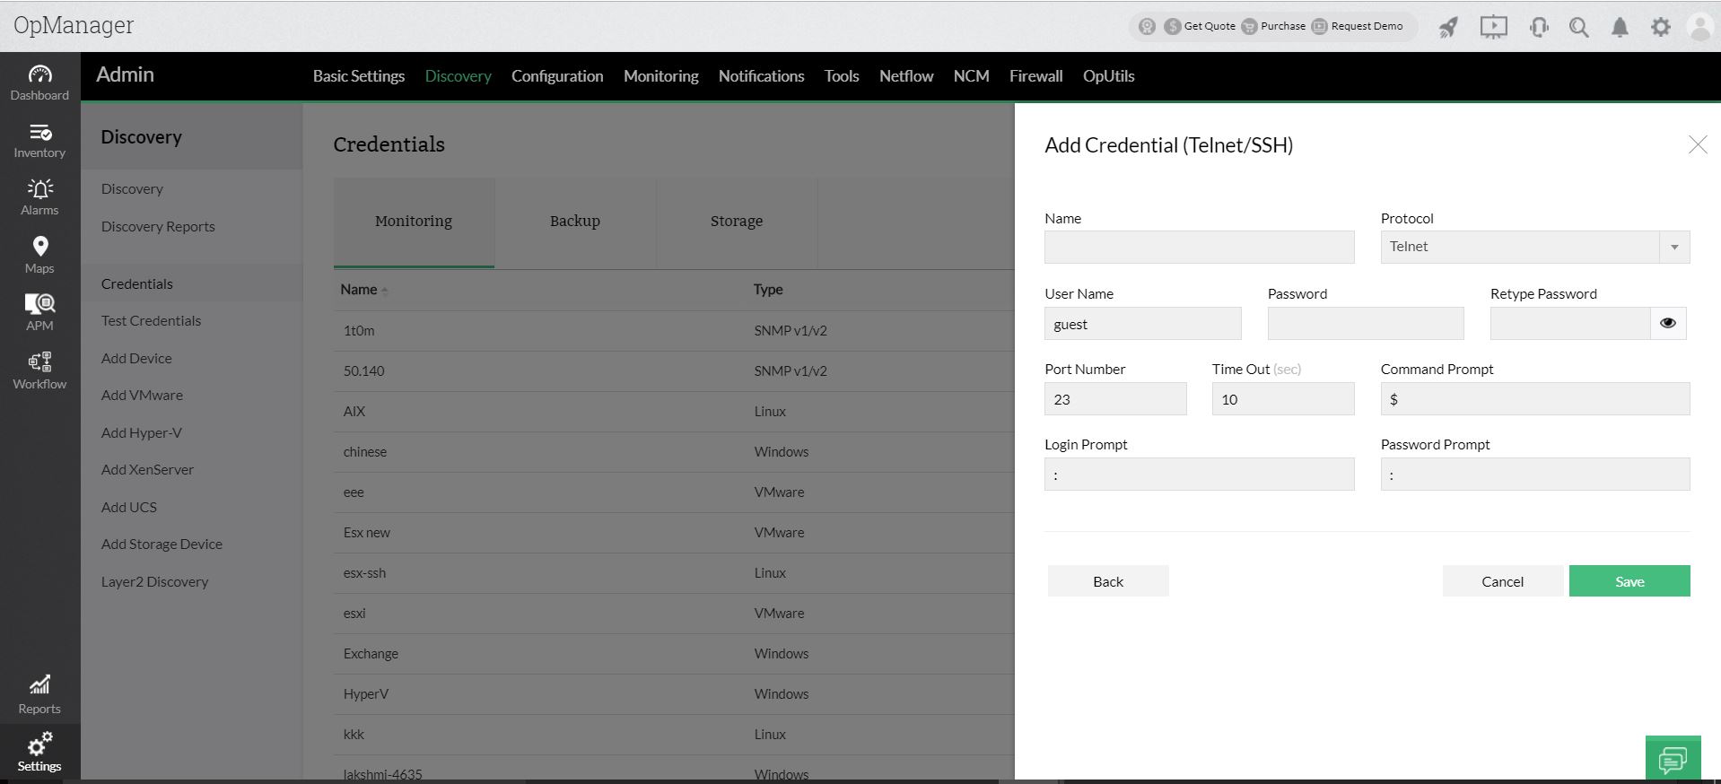1721x784 pixels.
Task: Save the Telnet/SSH credential
Action: click(x=1629, y=581)
